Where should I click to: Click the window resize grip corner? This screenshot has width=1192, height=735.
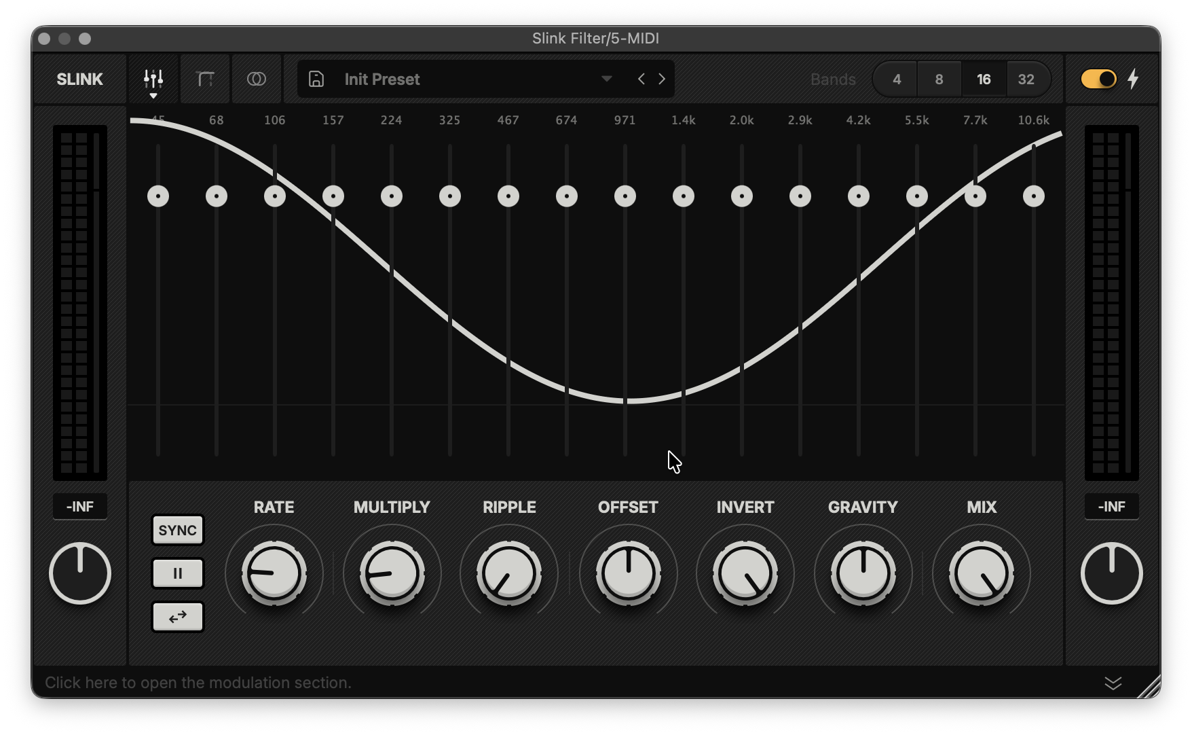pos(1149,687)
